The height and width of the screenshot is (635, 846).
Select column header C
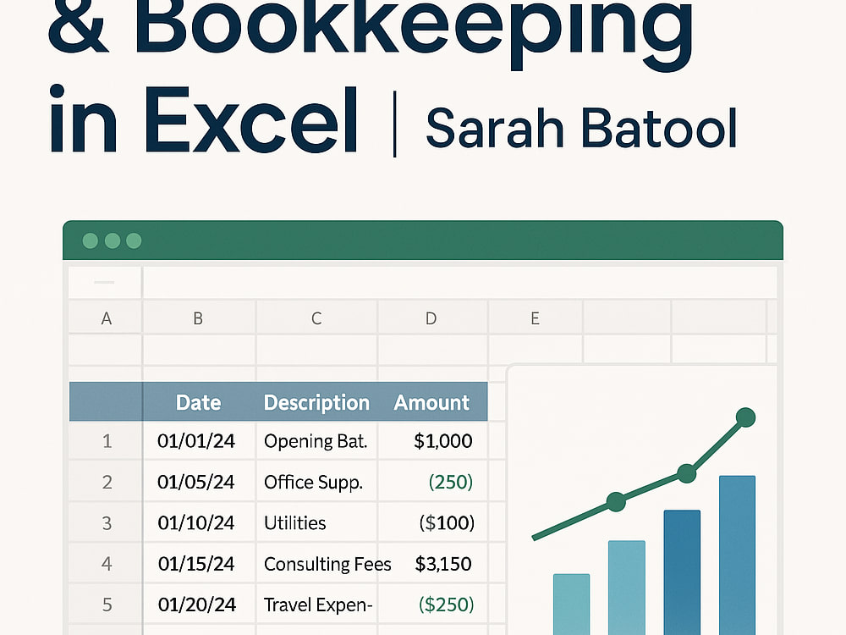[x=316, y=318]
